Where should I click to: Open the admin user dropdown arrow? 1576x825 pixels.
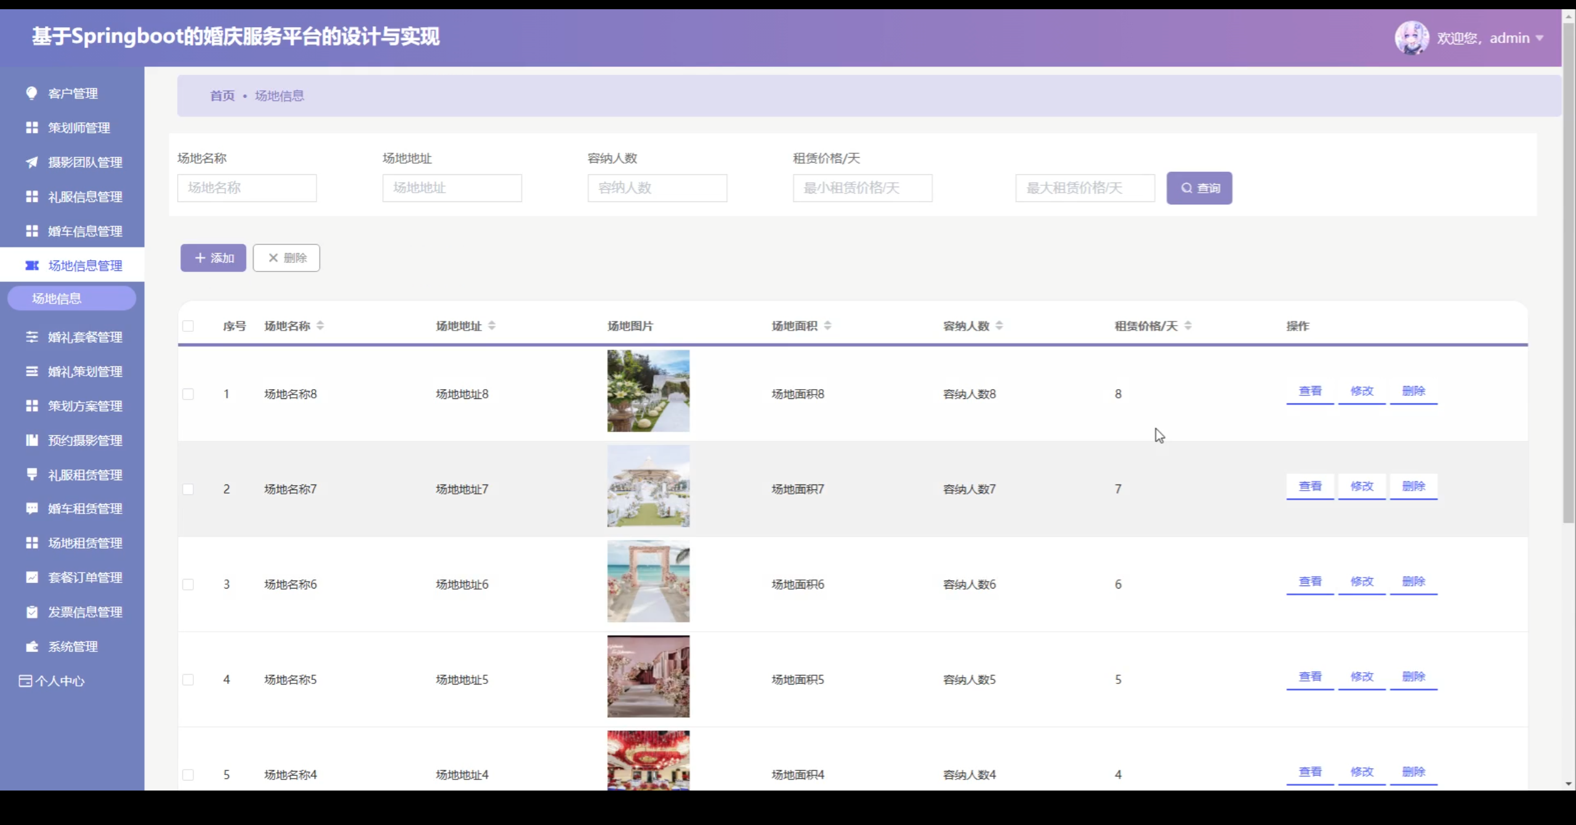tap(1540, 38)
